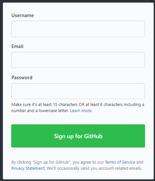
Task: Select the Email text box
Action: pos(78,60)
